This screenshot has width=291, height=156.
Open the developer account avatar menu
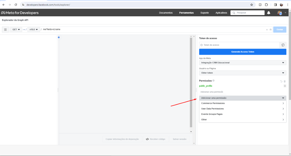coord(280,13)
